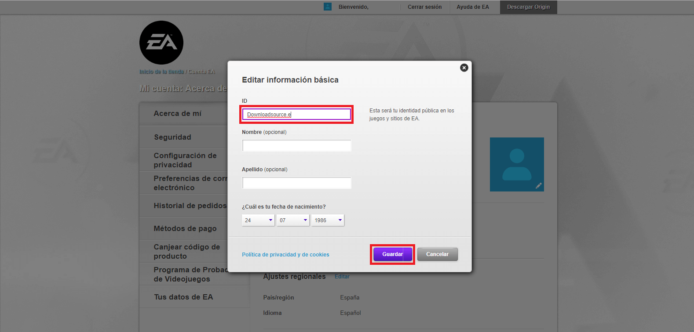Screen dimensions: 694x332
Task: Click the identidad pública helper text
Action: 412,115
